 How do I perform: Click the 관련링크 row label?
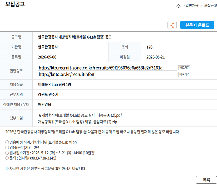(x=16, y=71)
